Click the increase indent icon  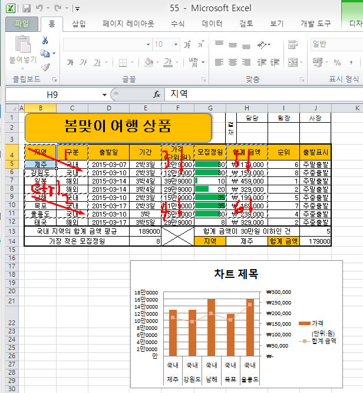pos(275,62)
